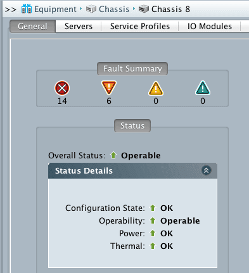
Task: Click the Power OK value
Action: (167, 234)
